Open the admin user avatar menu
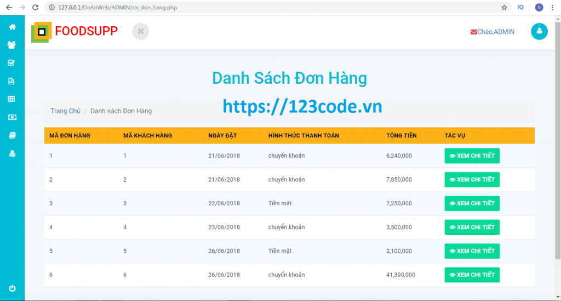 pos(539,31)
